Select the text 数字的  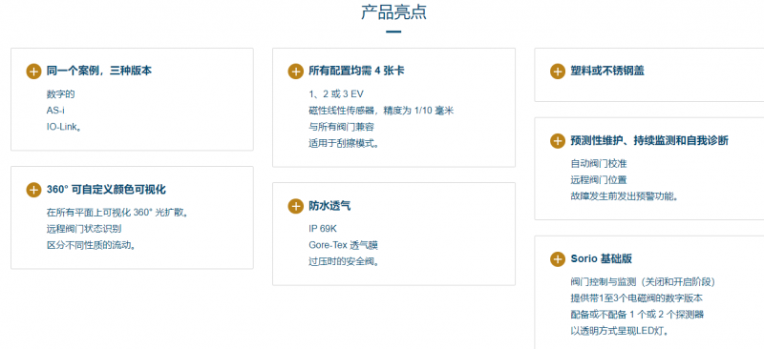pyautogui.click(x=61, y=94)
